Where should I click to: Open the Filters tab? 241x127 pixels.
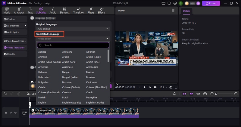click(x=91, y=11)
